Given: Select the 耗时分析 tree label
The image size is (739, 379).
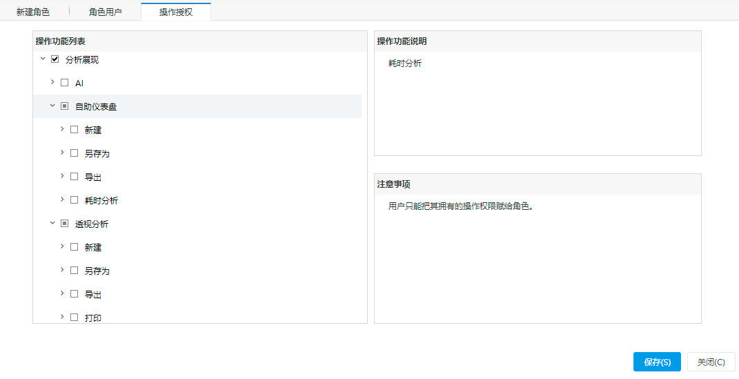Looking at the screenshot, I should [101, 200].
